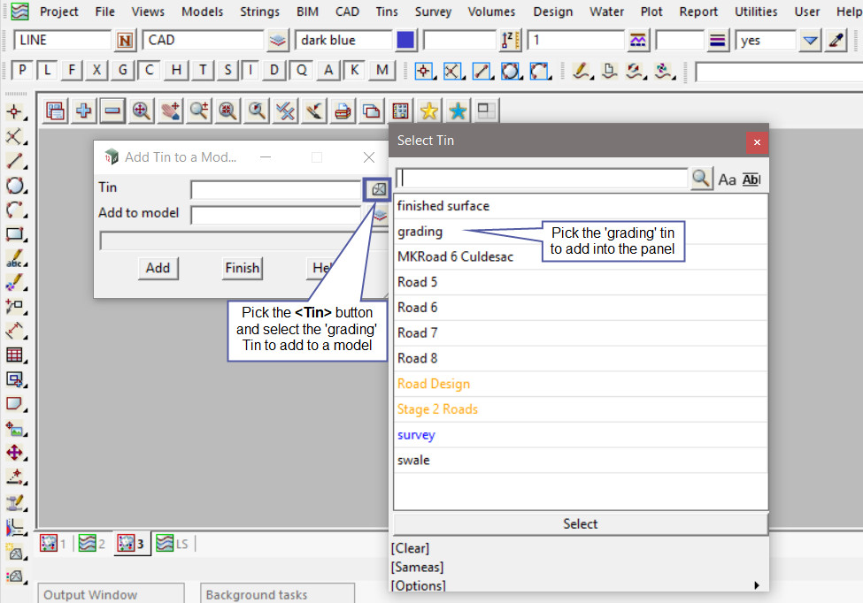Click the magnifier search icon in Select Tin
863x603 pixels.
[701, 179]
